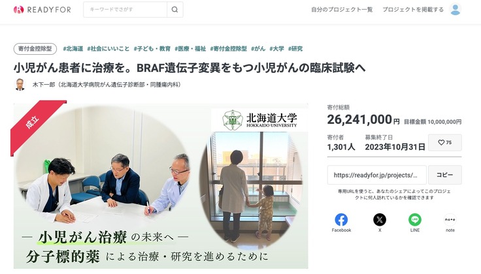Viewport: 481px width, 274px height.
Task: Click the search magnifier icon
Action: point(175,10)
